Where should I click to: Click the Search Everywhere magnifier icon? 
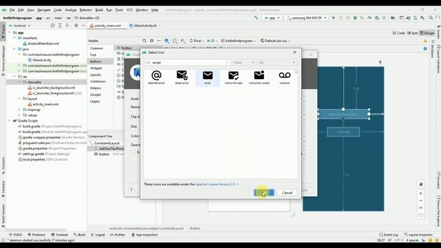pyautogui.click(x=431, y=18)
